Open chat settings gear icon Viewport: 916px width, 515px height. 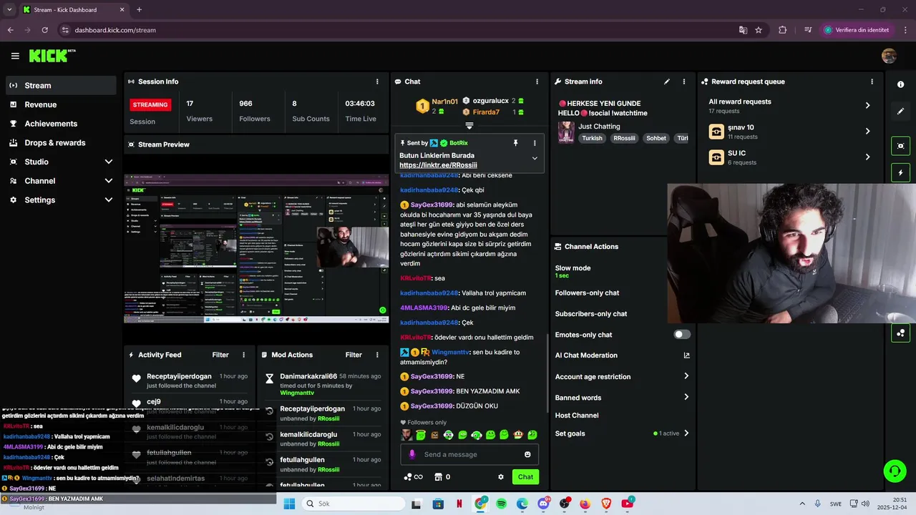501,477
